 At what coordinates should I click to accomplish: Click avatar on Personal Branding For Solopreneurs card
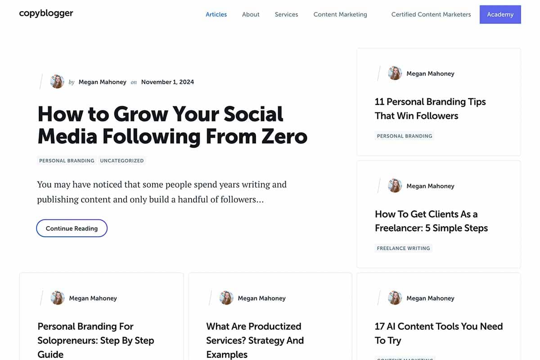57,298
